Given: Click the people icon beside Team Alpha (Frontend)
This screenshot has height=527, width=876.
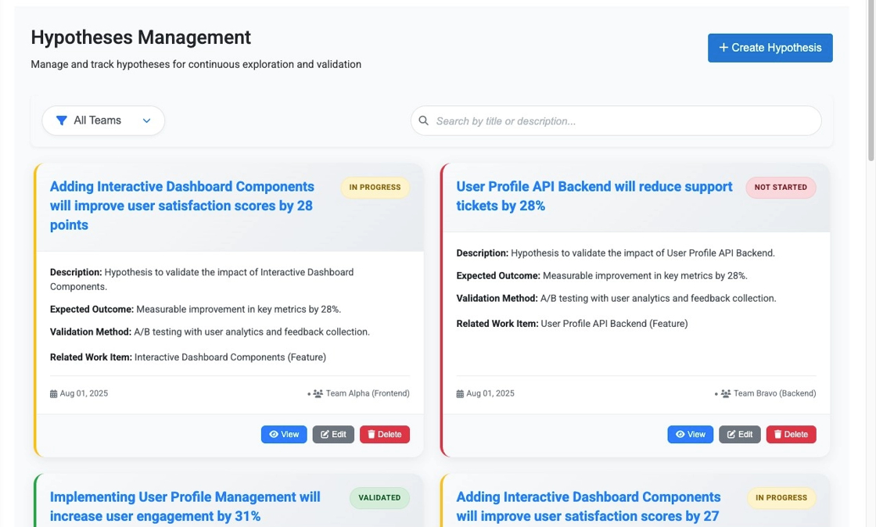Looking at the screenshot, I should (x=318, y=393).
